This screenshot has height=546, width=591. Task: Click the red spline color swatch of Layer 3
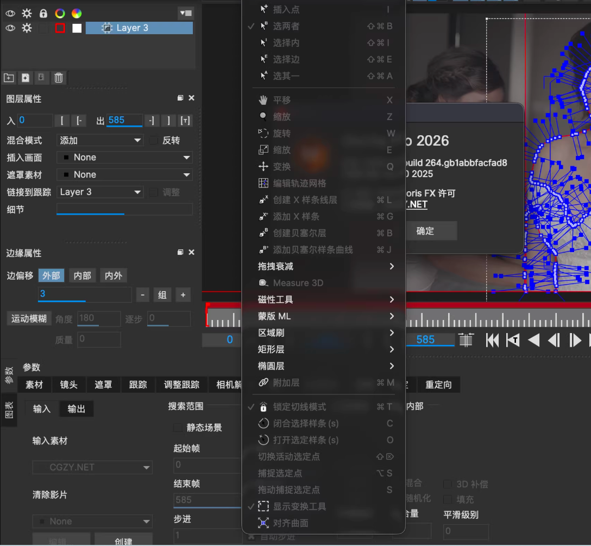click(60, 28)
